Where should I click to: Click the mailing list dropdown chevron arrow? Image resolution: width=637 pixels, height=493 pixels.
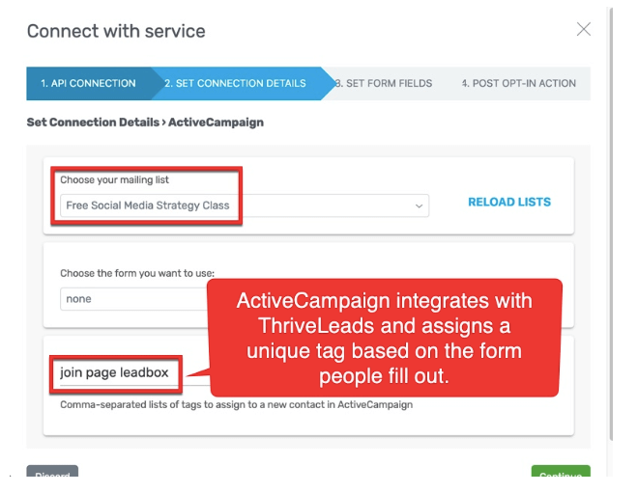[419, 205]
